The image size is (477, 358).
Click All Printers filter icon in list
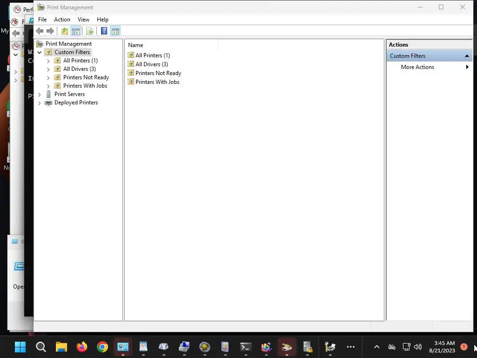[x=131, y=55]
